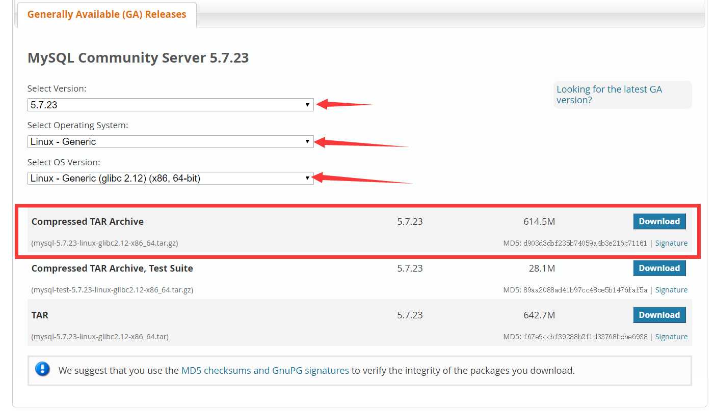Click the mysql-test-5.7.23 filename text
Viewport: 715px width, 416px height.
pyautogui.click(x=112, y=290)
